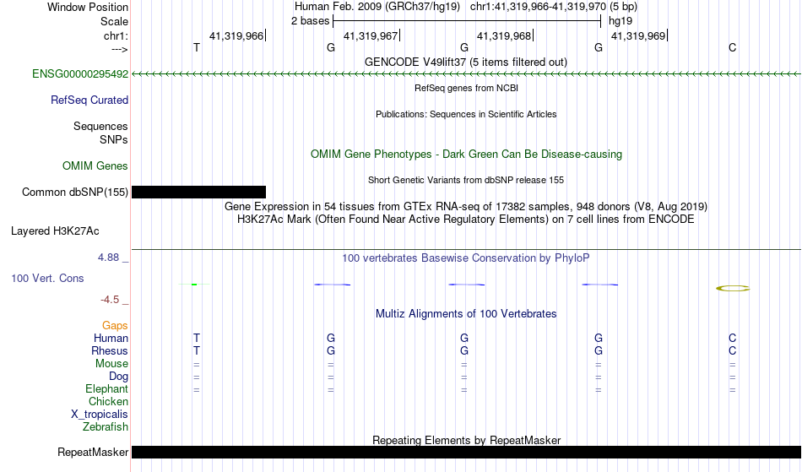The image size is (802, 472).
Task: Select the Mouse species row label
Action: click(x=112, y=364)
